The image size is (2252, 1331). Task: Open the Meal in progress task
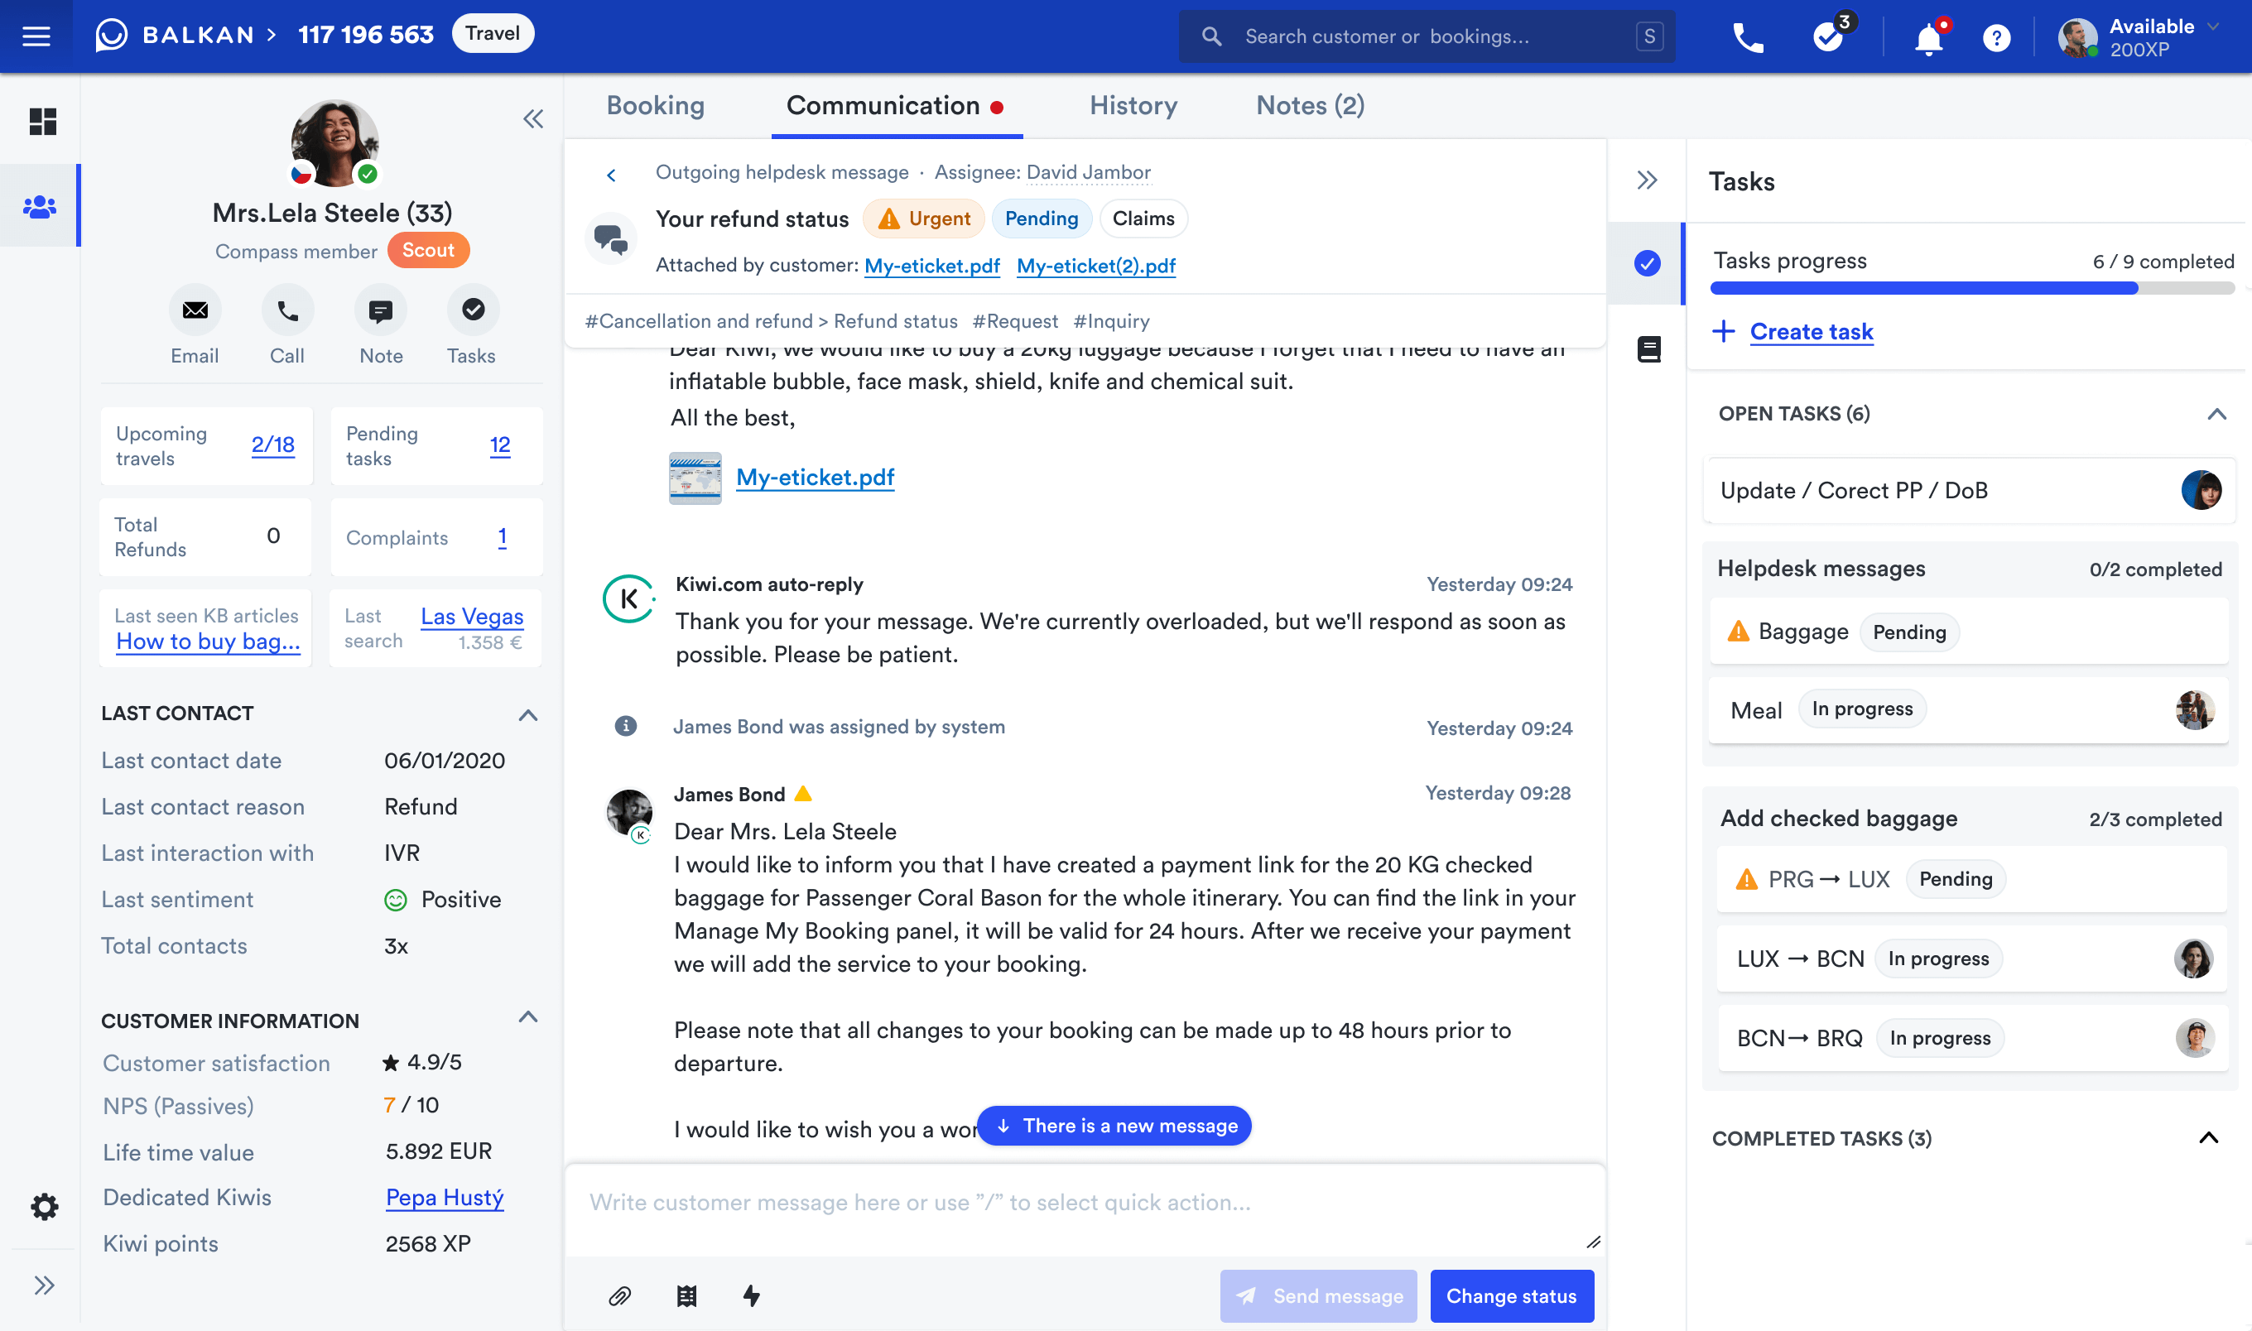1970,709
